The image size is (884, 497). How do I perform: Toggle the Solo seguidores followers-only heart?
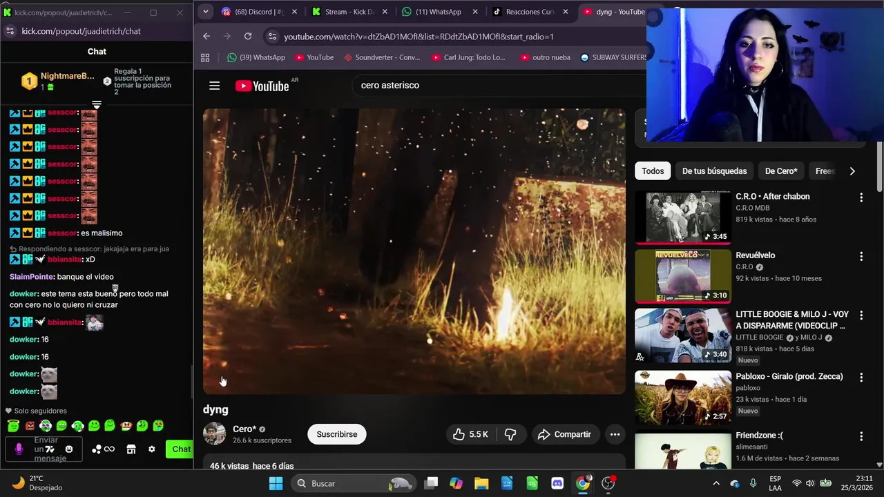(8, 411)
